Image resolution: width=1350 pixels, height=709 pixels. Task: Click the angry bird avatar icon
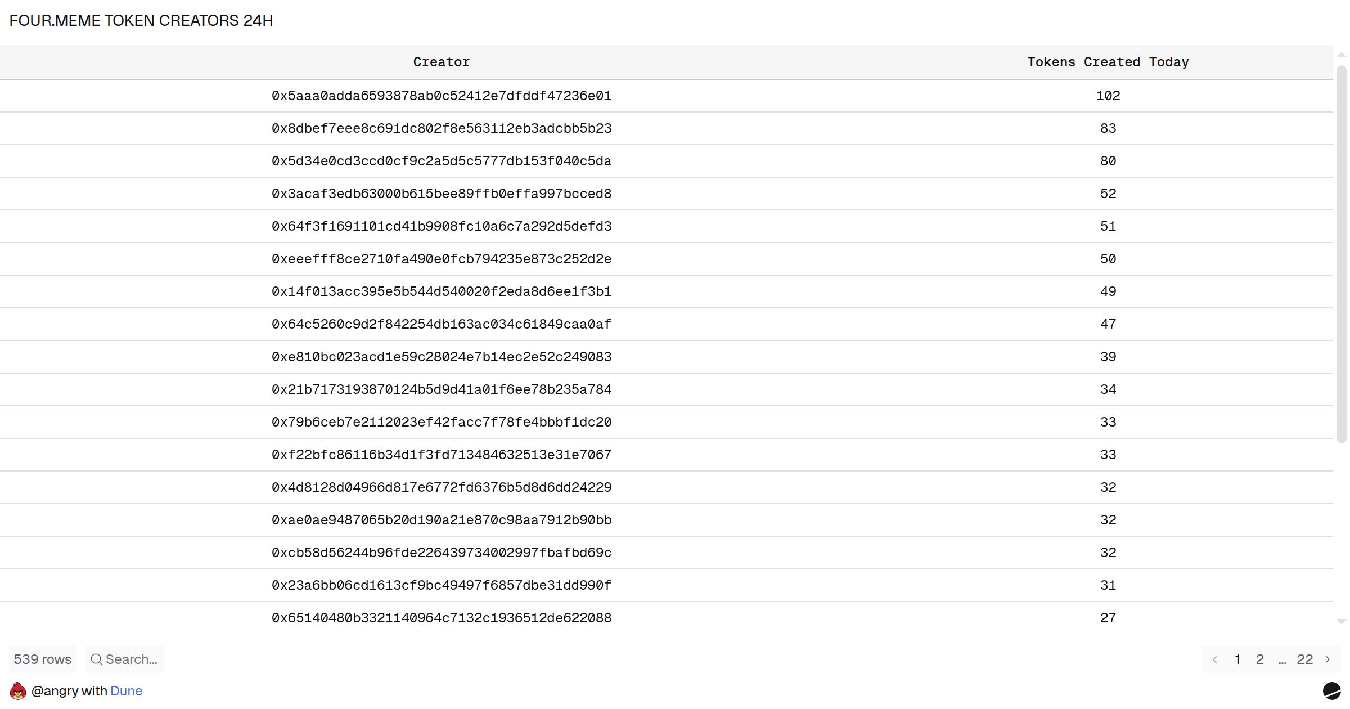click(18, 690)
